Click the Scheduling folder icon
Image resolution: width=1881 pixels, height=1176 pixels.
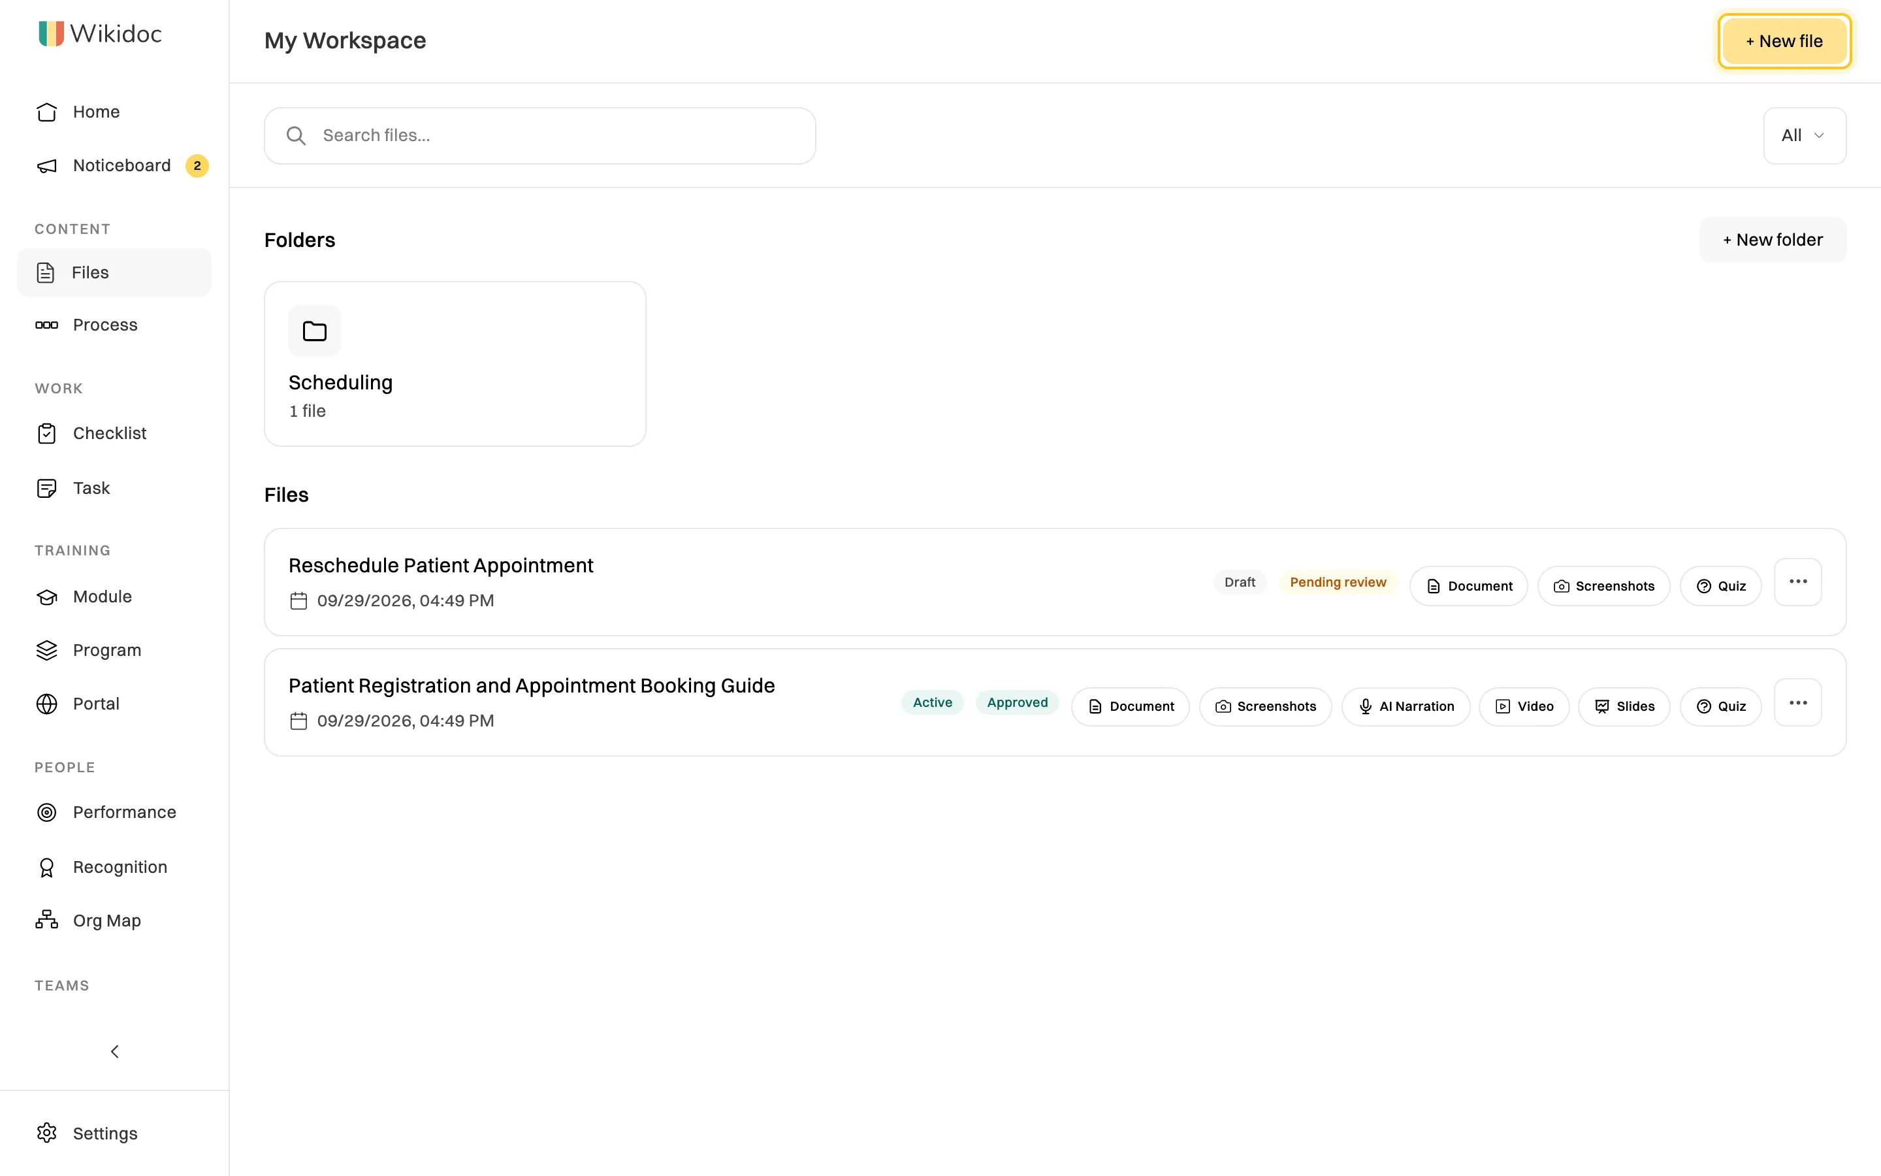(315, 331)
